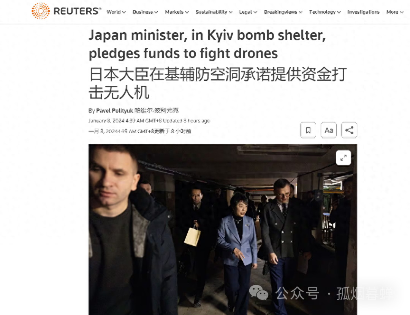Click the article's publication date line
Image resolution: width=410 pixels, height=315 pixels.
tap(149, 121)
